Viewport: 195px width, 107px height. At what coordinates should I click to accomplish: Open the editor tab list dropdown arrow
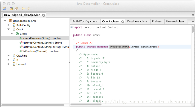pos(192,22)
